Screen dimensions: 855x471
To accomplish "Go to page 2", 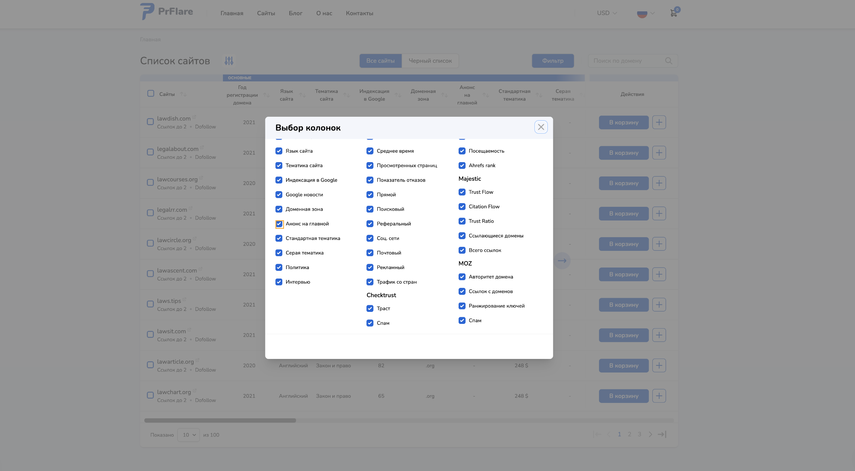I will (x=629, y=434).
